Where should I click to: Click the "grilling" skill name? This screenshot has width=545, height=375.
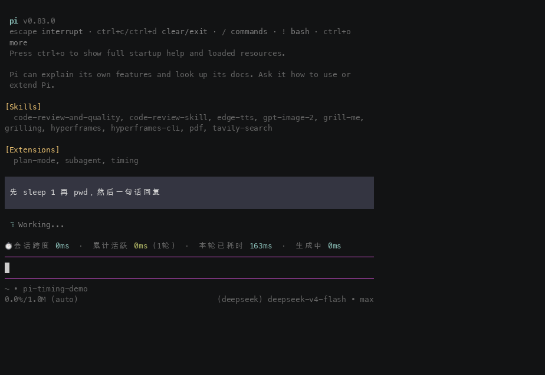[x=23, y=128]
